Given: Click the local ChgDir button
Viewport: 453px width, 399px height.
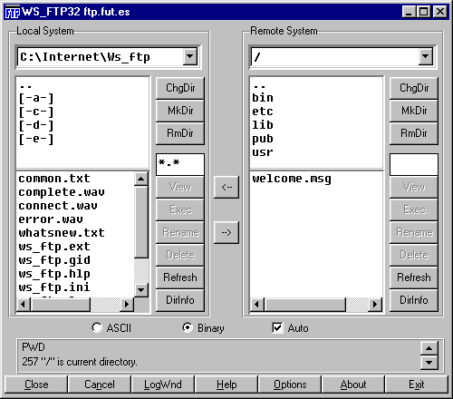Looking at the screenshot, I should 180,88.
